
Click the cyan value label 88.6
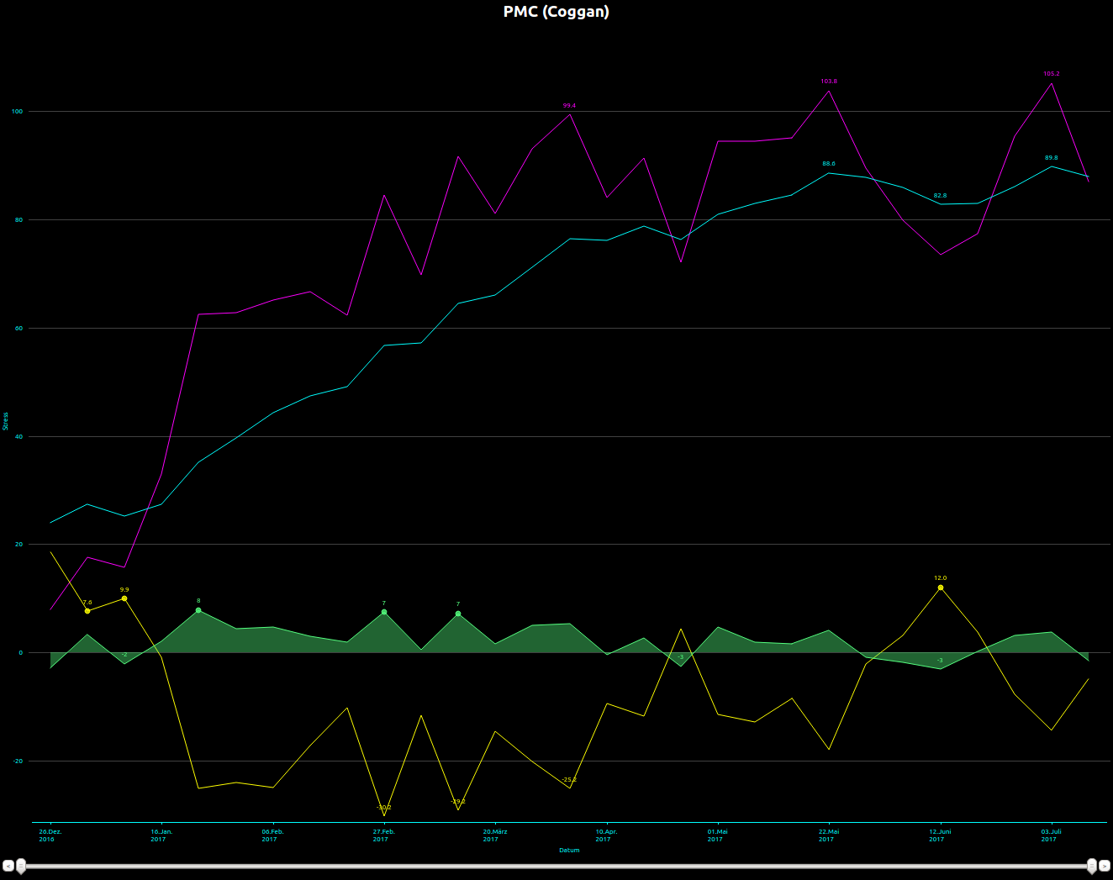click(x=829, y=164)
